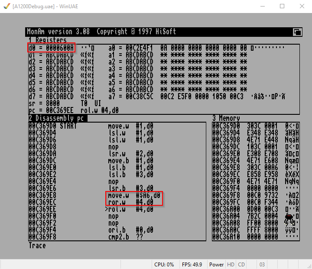Click the WinUAE window title text
The width and height of the screenshot is (312, 269).
(x=45, y=6)
